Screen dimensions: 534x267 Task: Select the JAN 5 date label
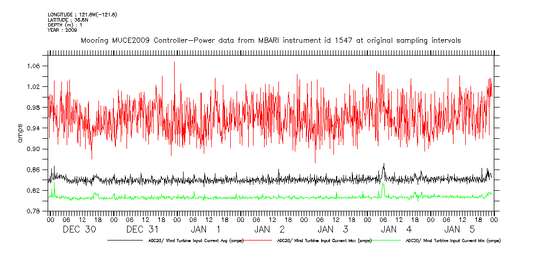point(460,229)
